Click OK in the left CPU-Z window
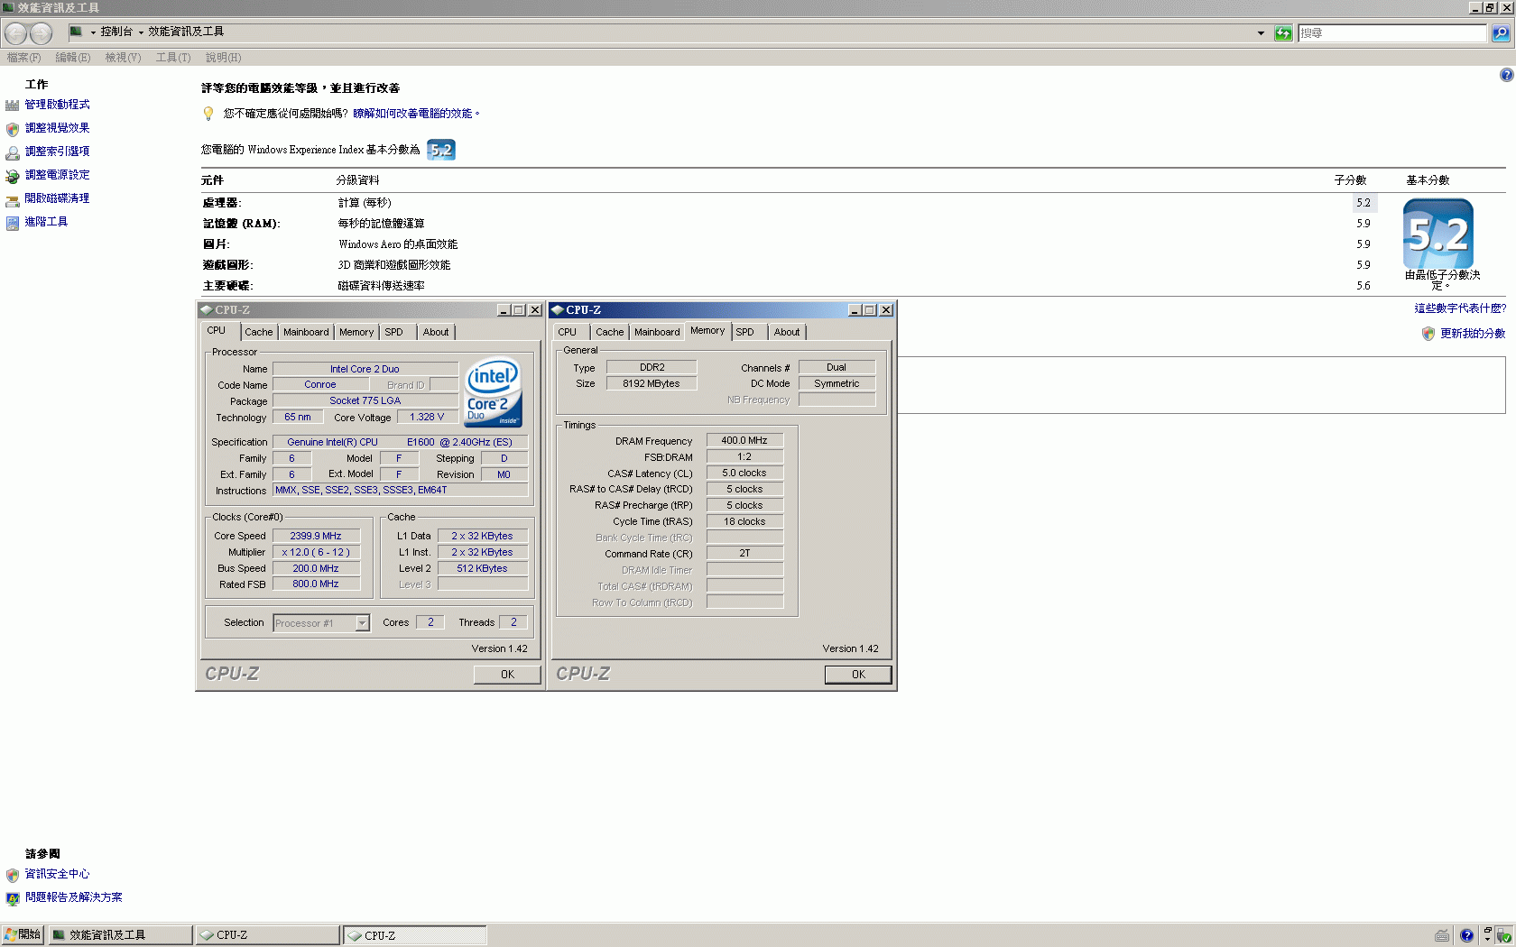Image resolution: width=1516 pixels, height=947 pixels. (507, 675)
